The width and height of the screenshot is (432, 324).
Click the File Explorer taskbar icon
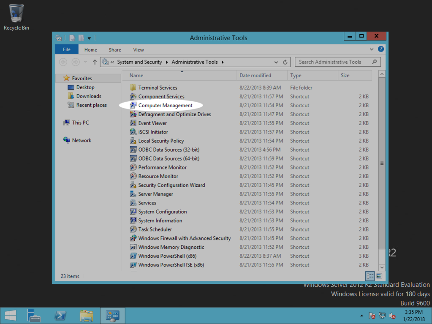(87, 316)
